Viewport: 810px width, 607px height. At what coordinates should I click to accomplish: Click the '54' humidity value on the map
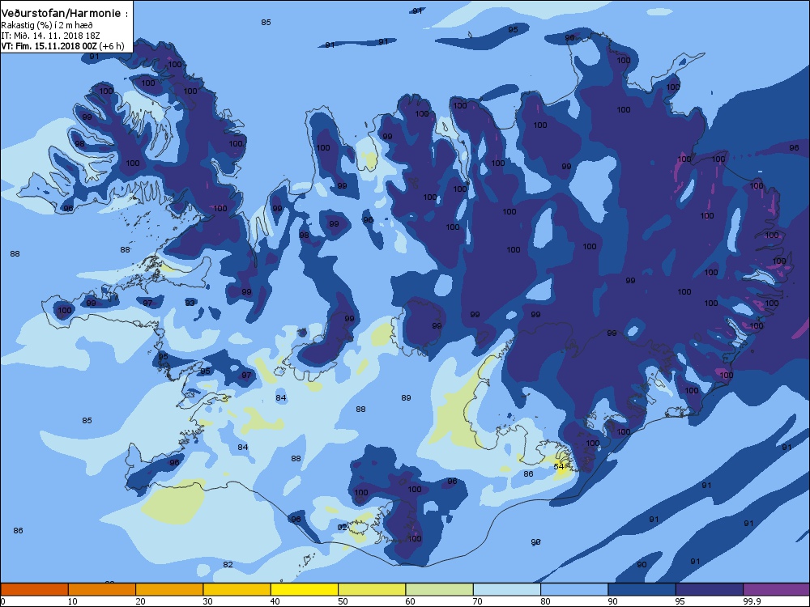click(559, 467)
